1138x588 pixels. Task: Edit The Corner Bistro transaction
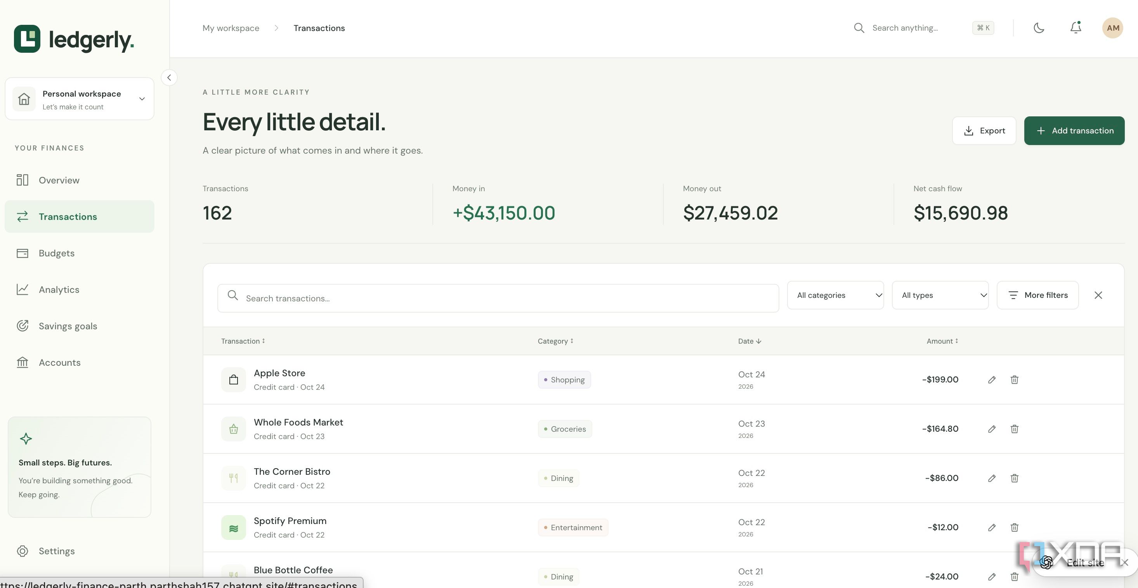(x=992, y=478)
